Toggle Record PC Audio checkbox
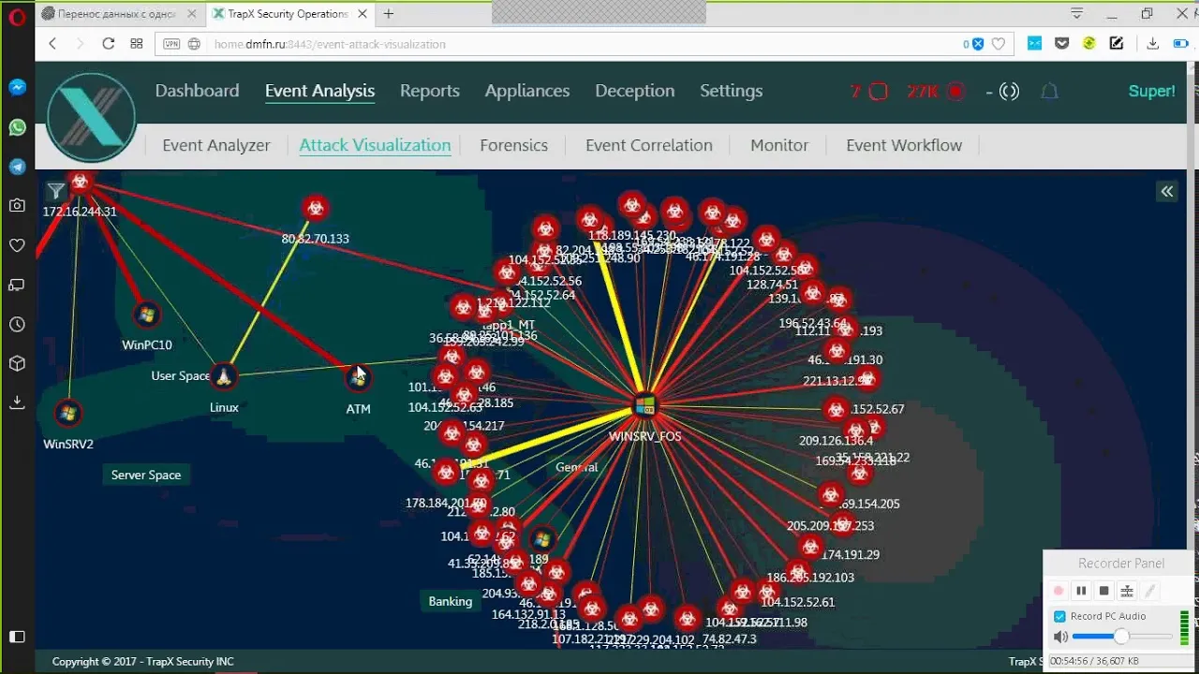The height and width of the screenshot is (674, 1199). tap(1059, 616)
